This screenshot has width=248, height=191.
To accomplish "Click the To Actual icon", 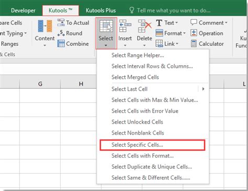I will (x=61, y=22).
